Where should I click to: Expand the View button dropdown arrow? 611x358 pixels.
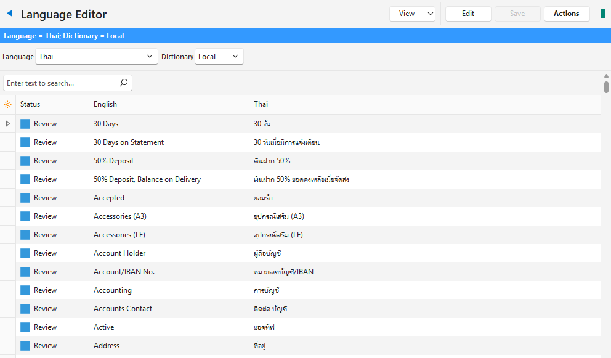(x=430, y=14)
